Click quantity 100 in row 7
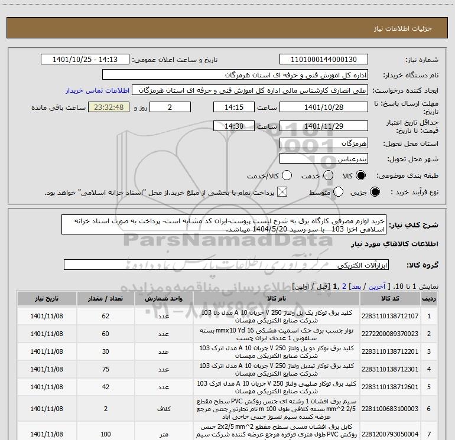455x440 pixels. (106, 434)
